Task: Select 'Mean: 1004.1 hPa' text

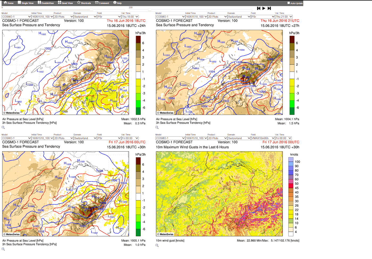Action: [287, 119]
